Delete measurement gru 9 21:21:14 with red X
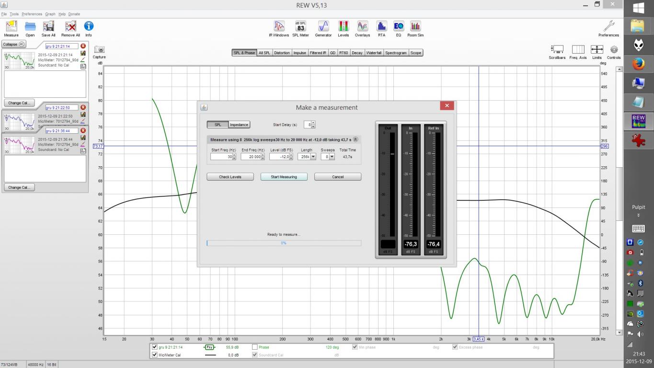Viewport: 654px width, 368px height. (83, 46)
